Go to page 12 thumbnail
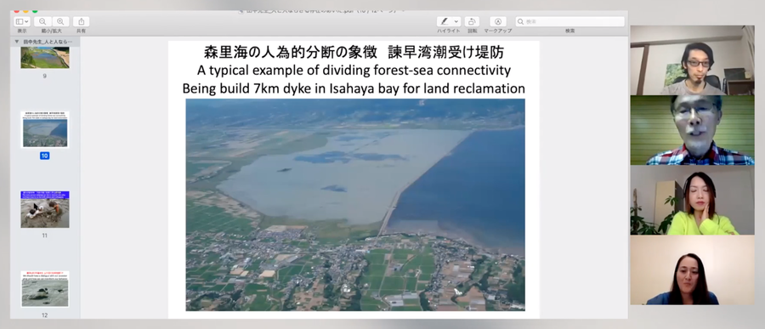The image size is (765, 329). coord(45,289)
